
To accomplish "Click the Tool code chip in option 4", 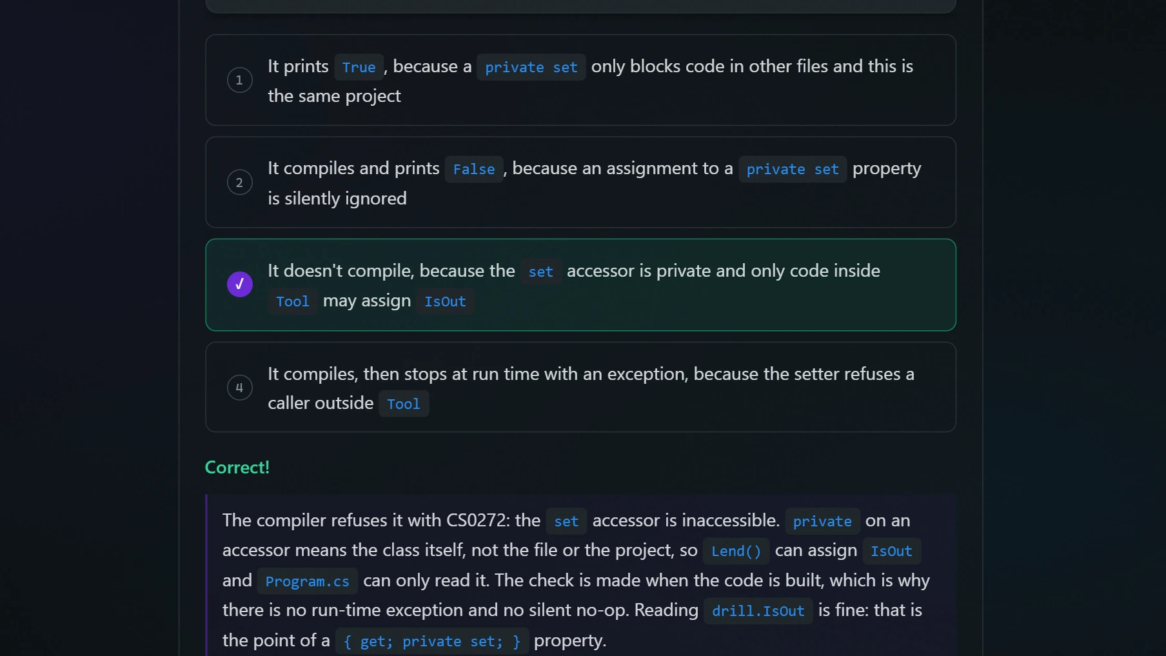I will click(x=404, y=404).
